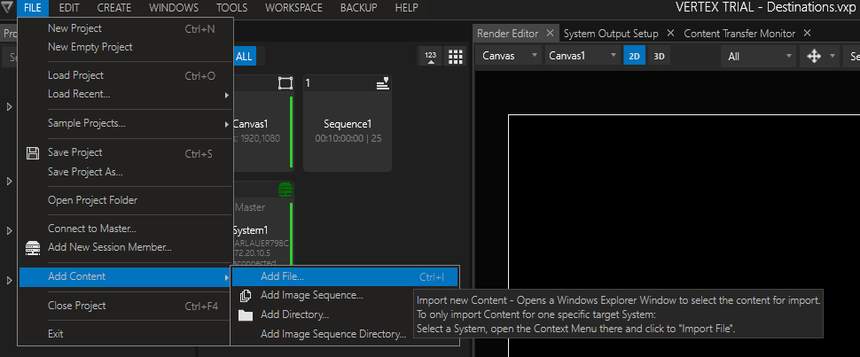Switch Render Editor to 3D view

(x=659, y=57)
